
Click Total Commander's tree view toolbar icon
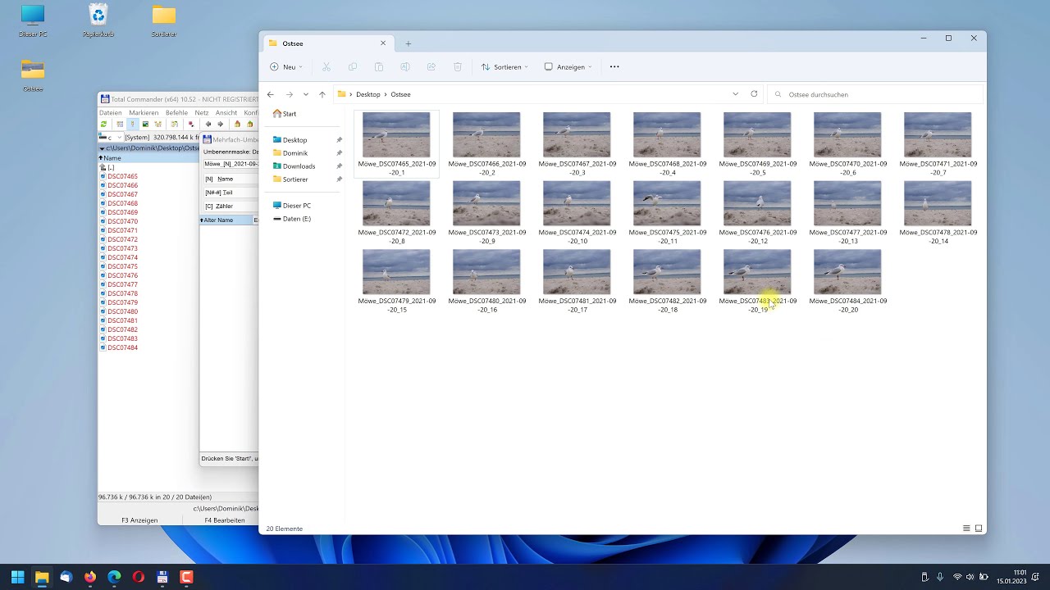157,124
